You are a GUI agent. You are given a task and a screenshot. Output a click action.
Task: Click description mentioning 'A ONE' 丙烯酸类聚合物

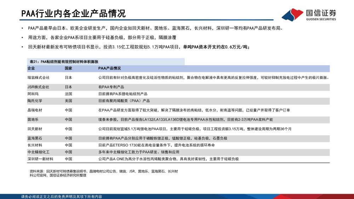pos(169,159)
